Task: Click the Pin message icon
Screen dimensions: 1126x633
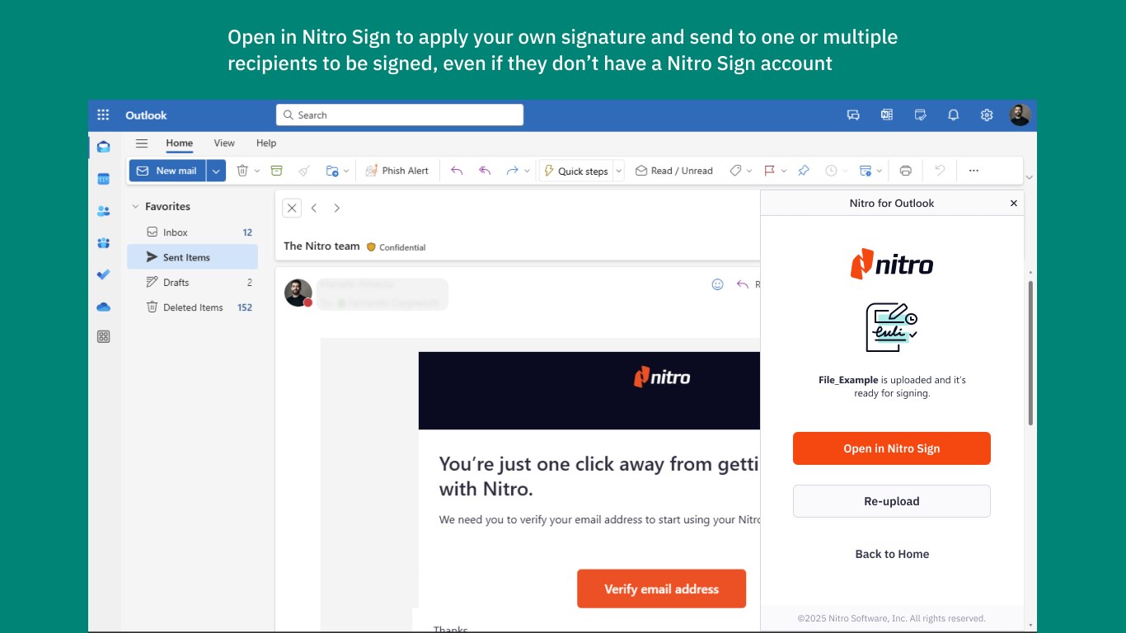Action: coord(804,171)
